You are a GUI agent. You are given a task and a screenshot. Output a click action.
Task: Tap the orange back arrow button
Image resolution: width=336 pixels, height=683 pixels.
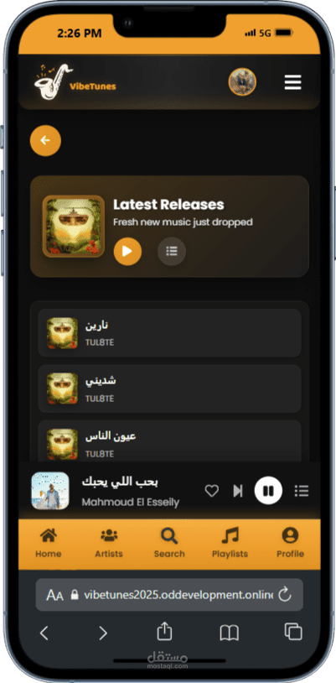pyautogui.click(x=45, y=140)
